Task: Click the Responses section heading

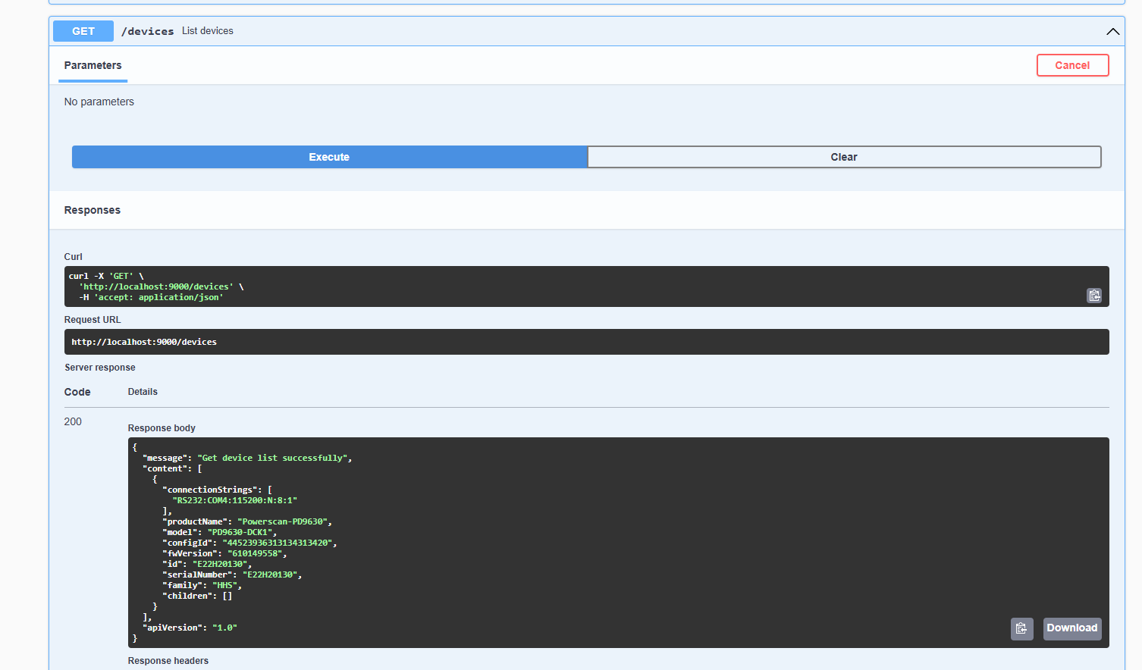Action: point(93,210)
